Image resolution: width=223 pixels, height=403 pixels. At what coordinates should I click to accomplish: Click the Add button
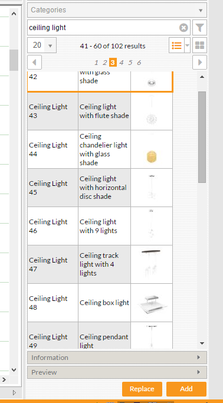186,389
